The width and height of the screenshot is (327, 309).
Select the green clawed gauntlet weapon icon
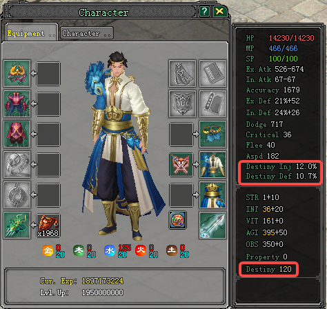tap(17, 225)
